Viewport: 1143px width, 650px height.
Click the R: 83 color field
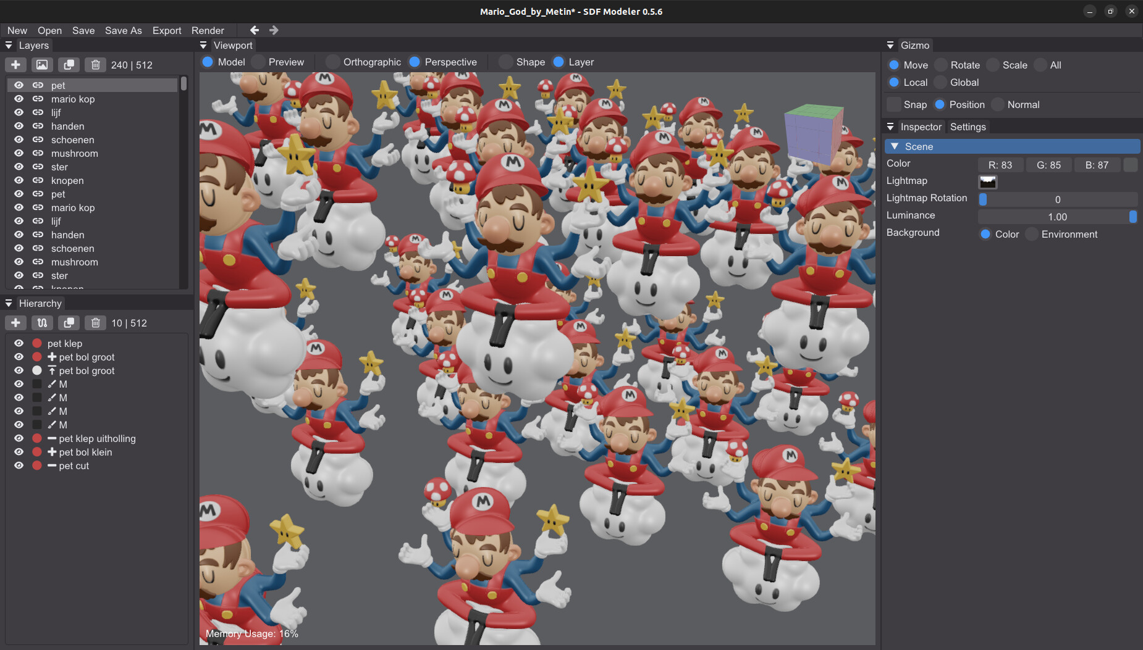[1000, 165]
